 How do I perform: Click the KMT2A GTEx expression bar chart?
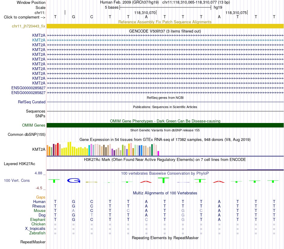[103, 149]
